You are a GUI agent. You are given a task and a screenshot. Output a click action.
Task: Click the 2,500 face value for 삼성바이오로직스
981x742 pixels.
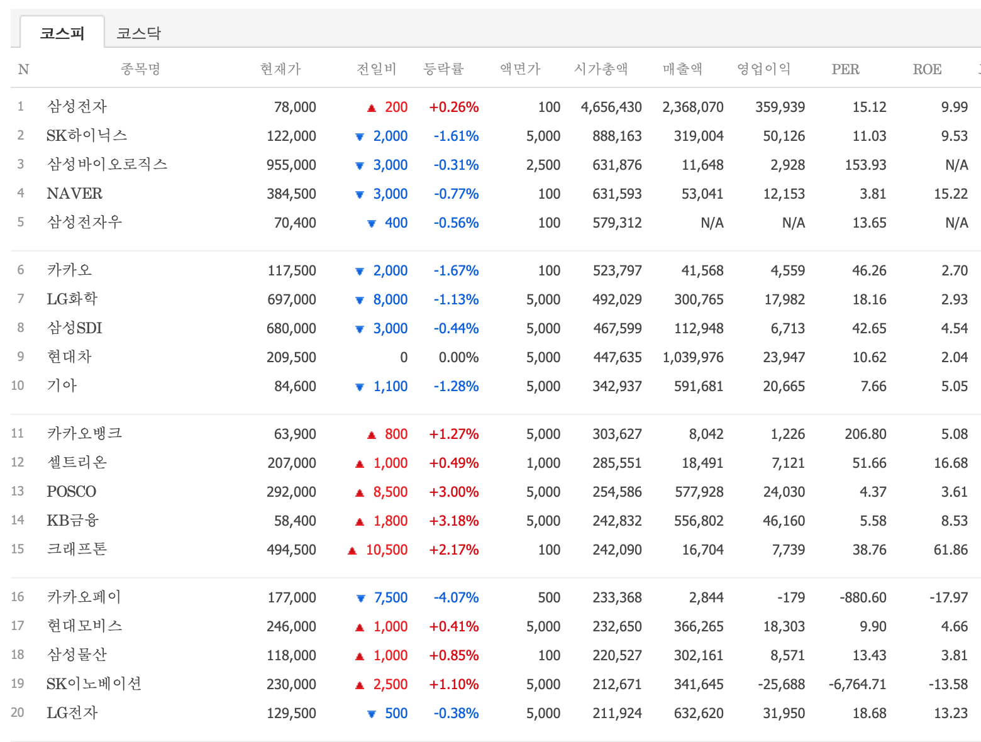click(x=543, y=165)
